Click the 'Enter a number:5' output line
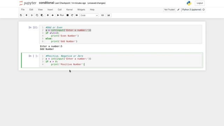This screenshot has width=224, height=126. [x=51, y=46]
